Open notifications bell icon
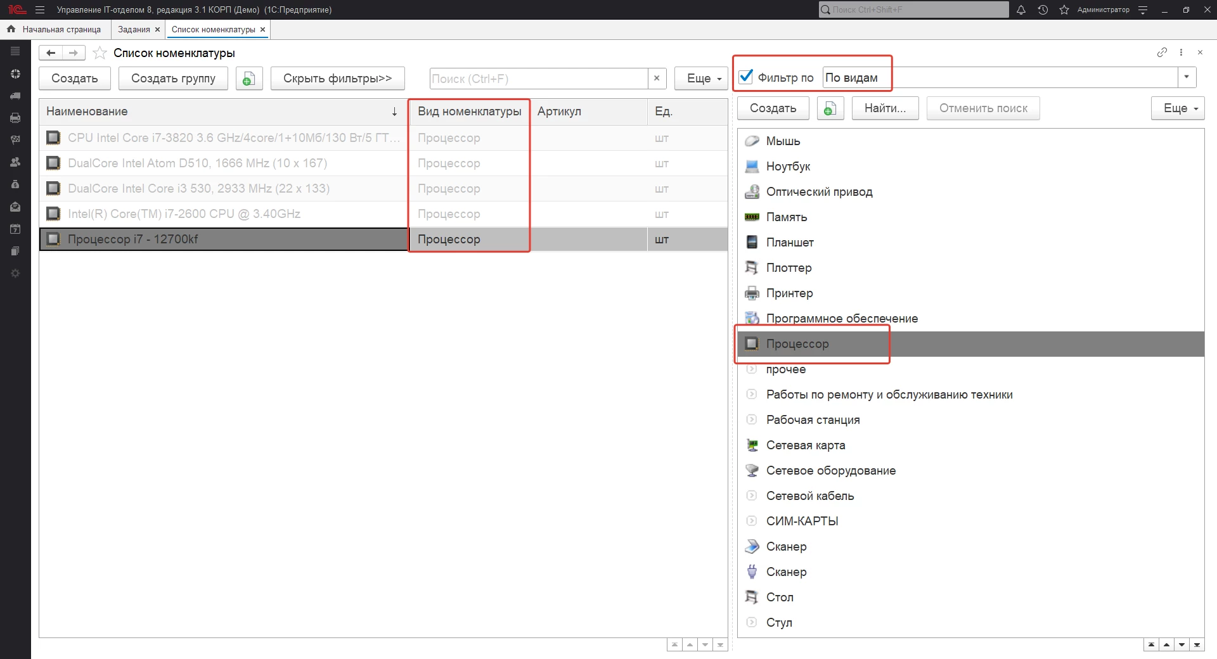Image resolution: width=1217 pixels, height=659 pixels. (1021, 10)
